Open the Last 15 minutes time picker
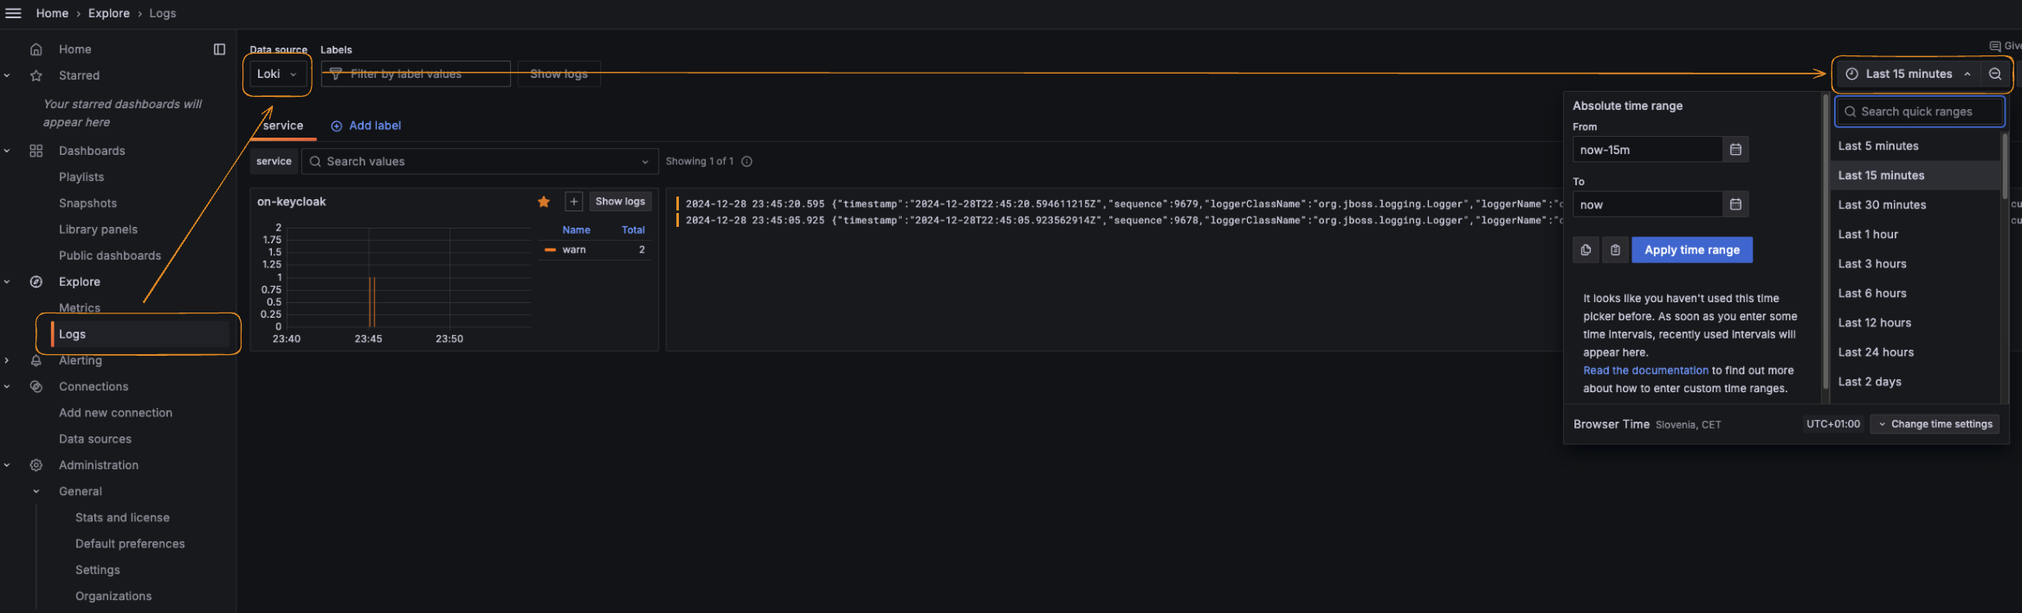 [x=1909, y=74]
